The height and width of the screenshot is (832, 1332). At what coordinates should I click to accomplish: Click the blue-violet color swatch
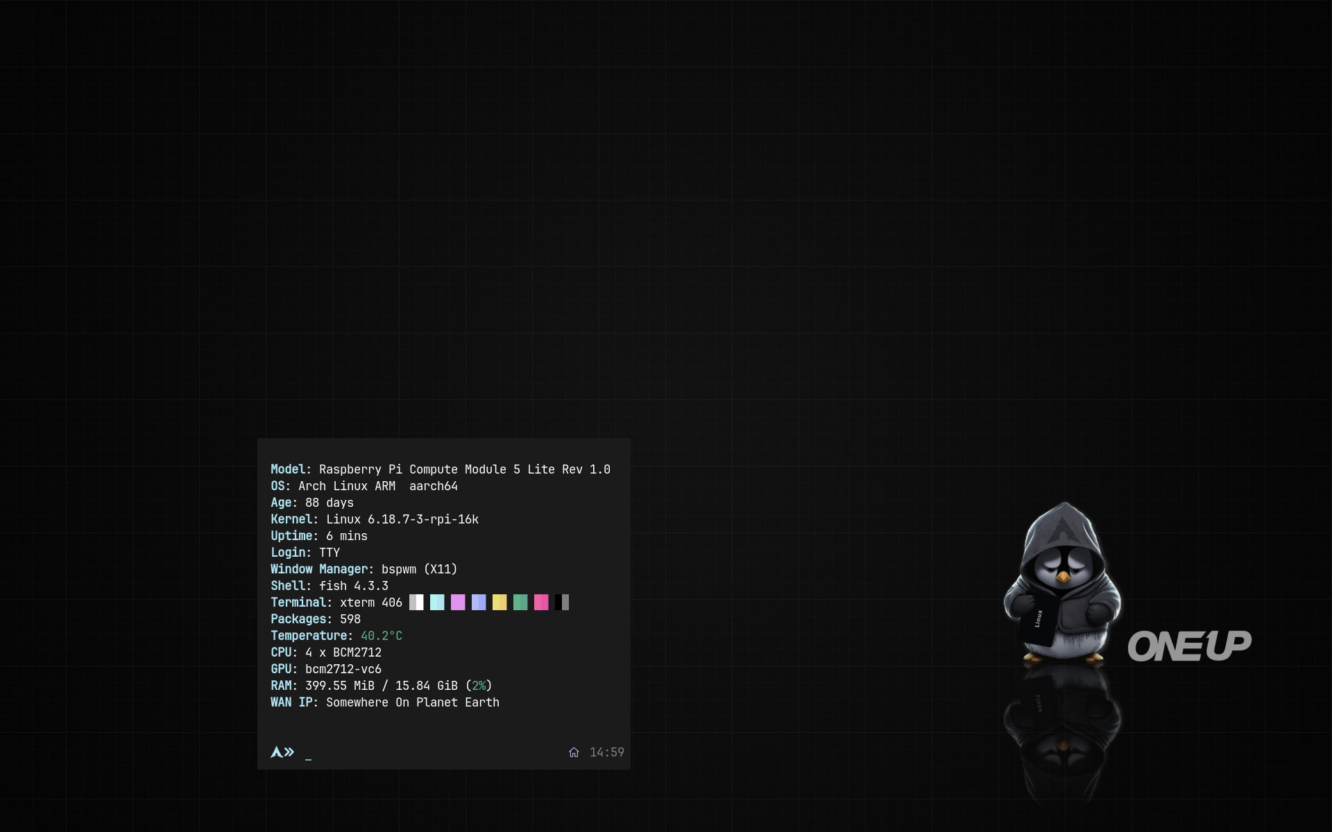pyautogui.click(x=479, y=603)
